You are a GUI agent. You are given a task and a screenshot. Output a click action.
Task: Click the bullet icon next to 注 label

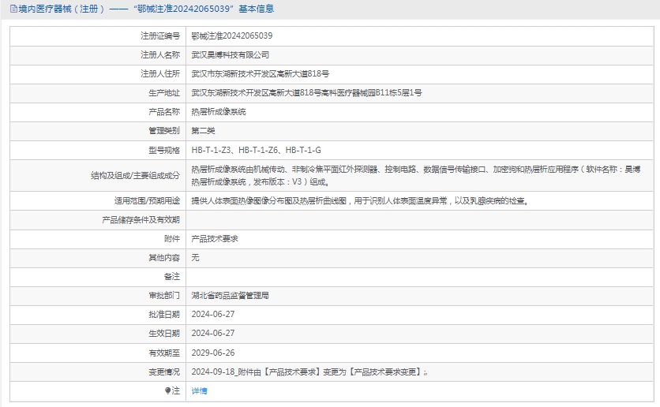pyautogui.click(x=167, y=390)
